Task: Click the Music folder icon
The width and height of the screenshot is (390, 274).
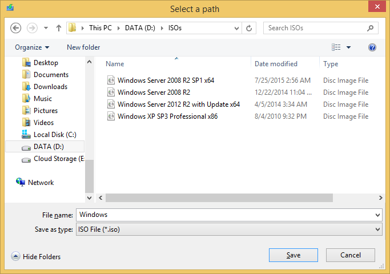Action: [x=26, y=98]
